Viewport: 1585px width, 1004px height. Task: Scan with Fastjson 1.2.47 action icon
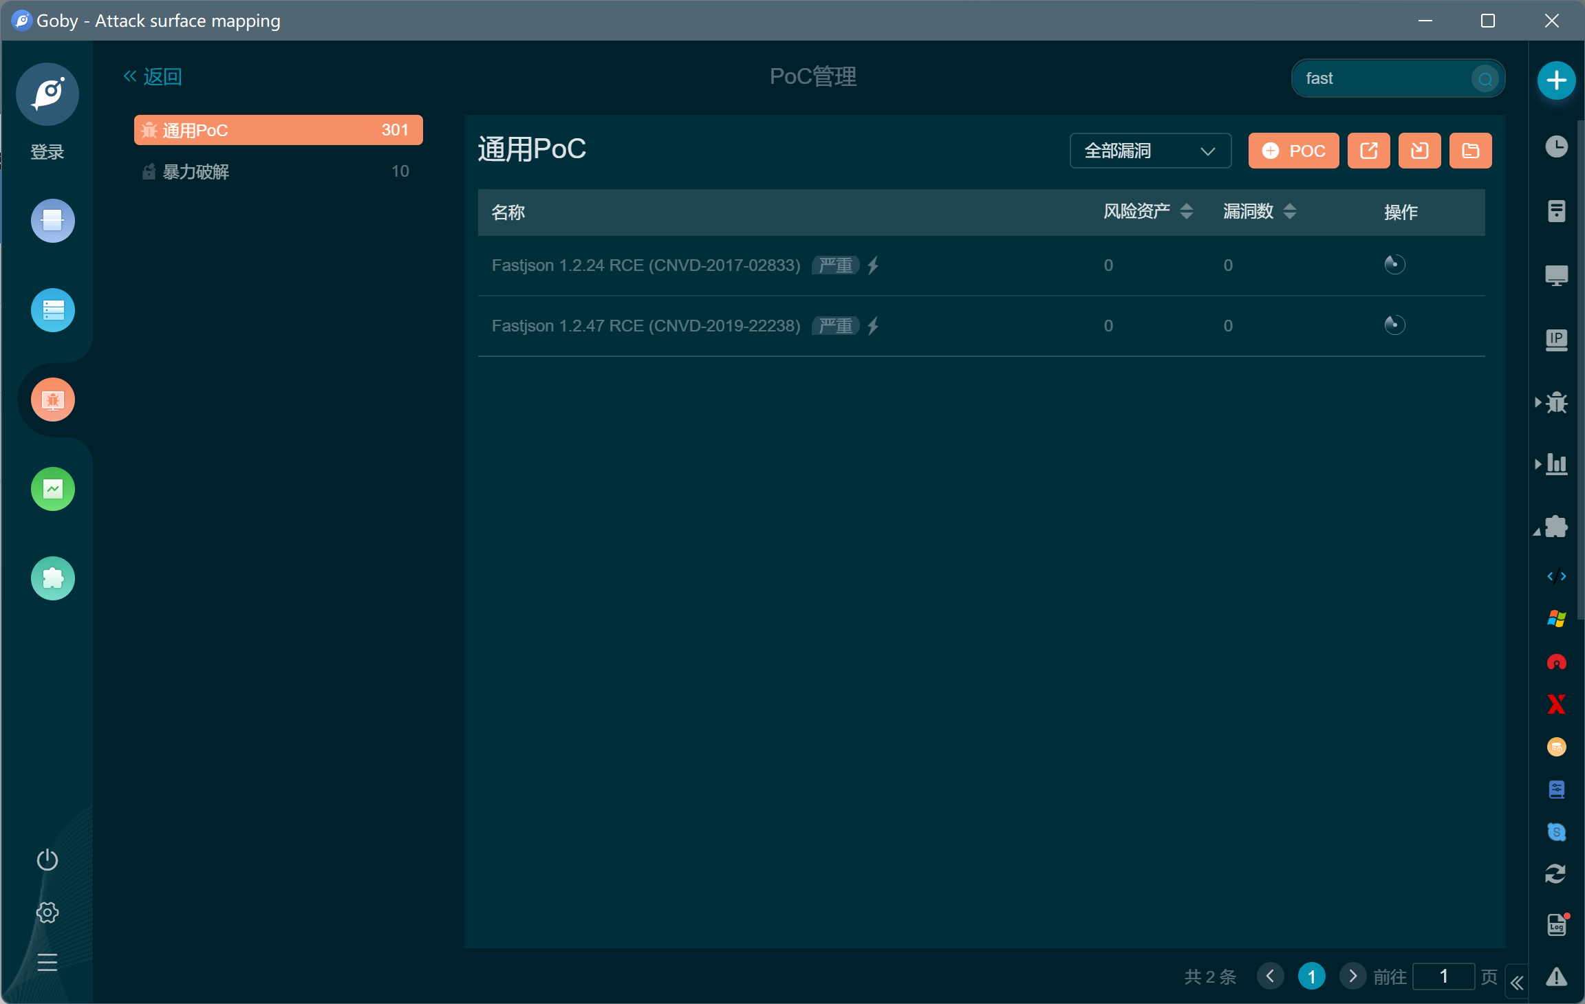[x=1395, y=325]
